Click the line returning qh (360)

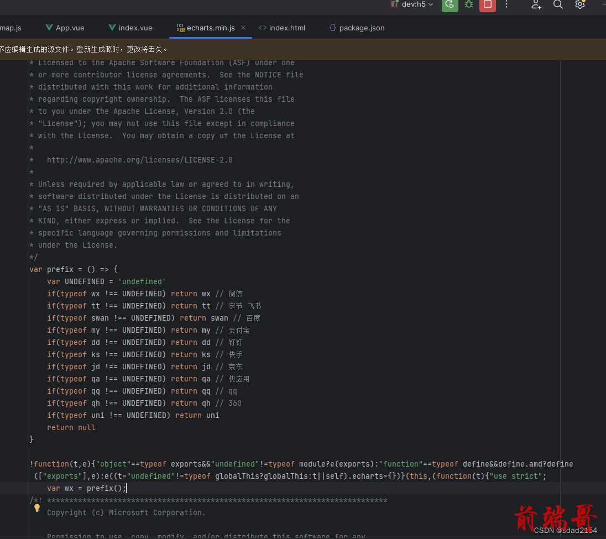144,404
